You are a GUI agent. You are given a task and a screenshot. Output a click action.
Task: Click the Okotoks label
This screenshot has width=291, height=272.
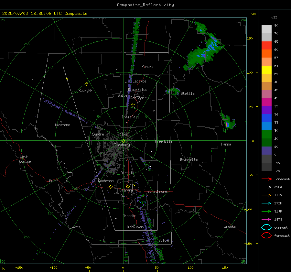[129, 216]
